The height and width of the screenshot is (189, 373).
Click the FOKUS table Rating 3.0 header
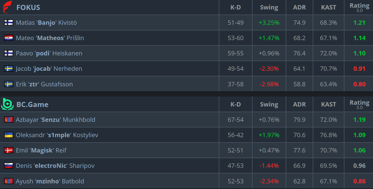tap(359, 7)
